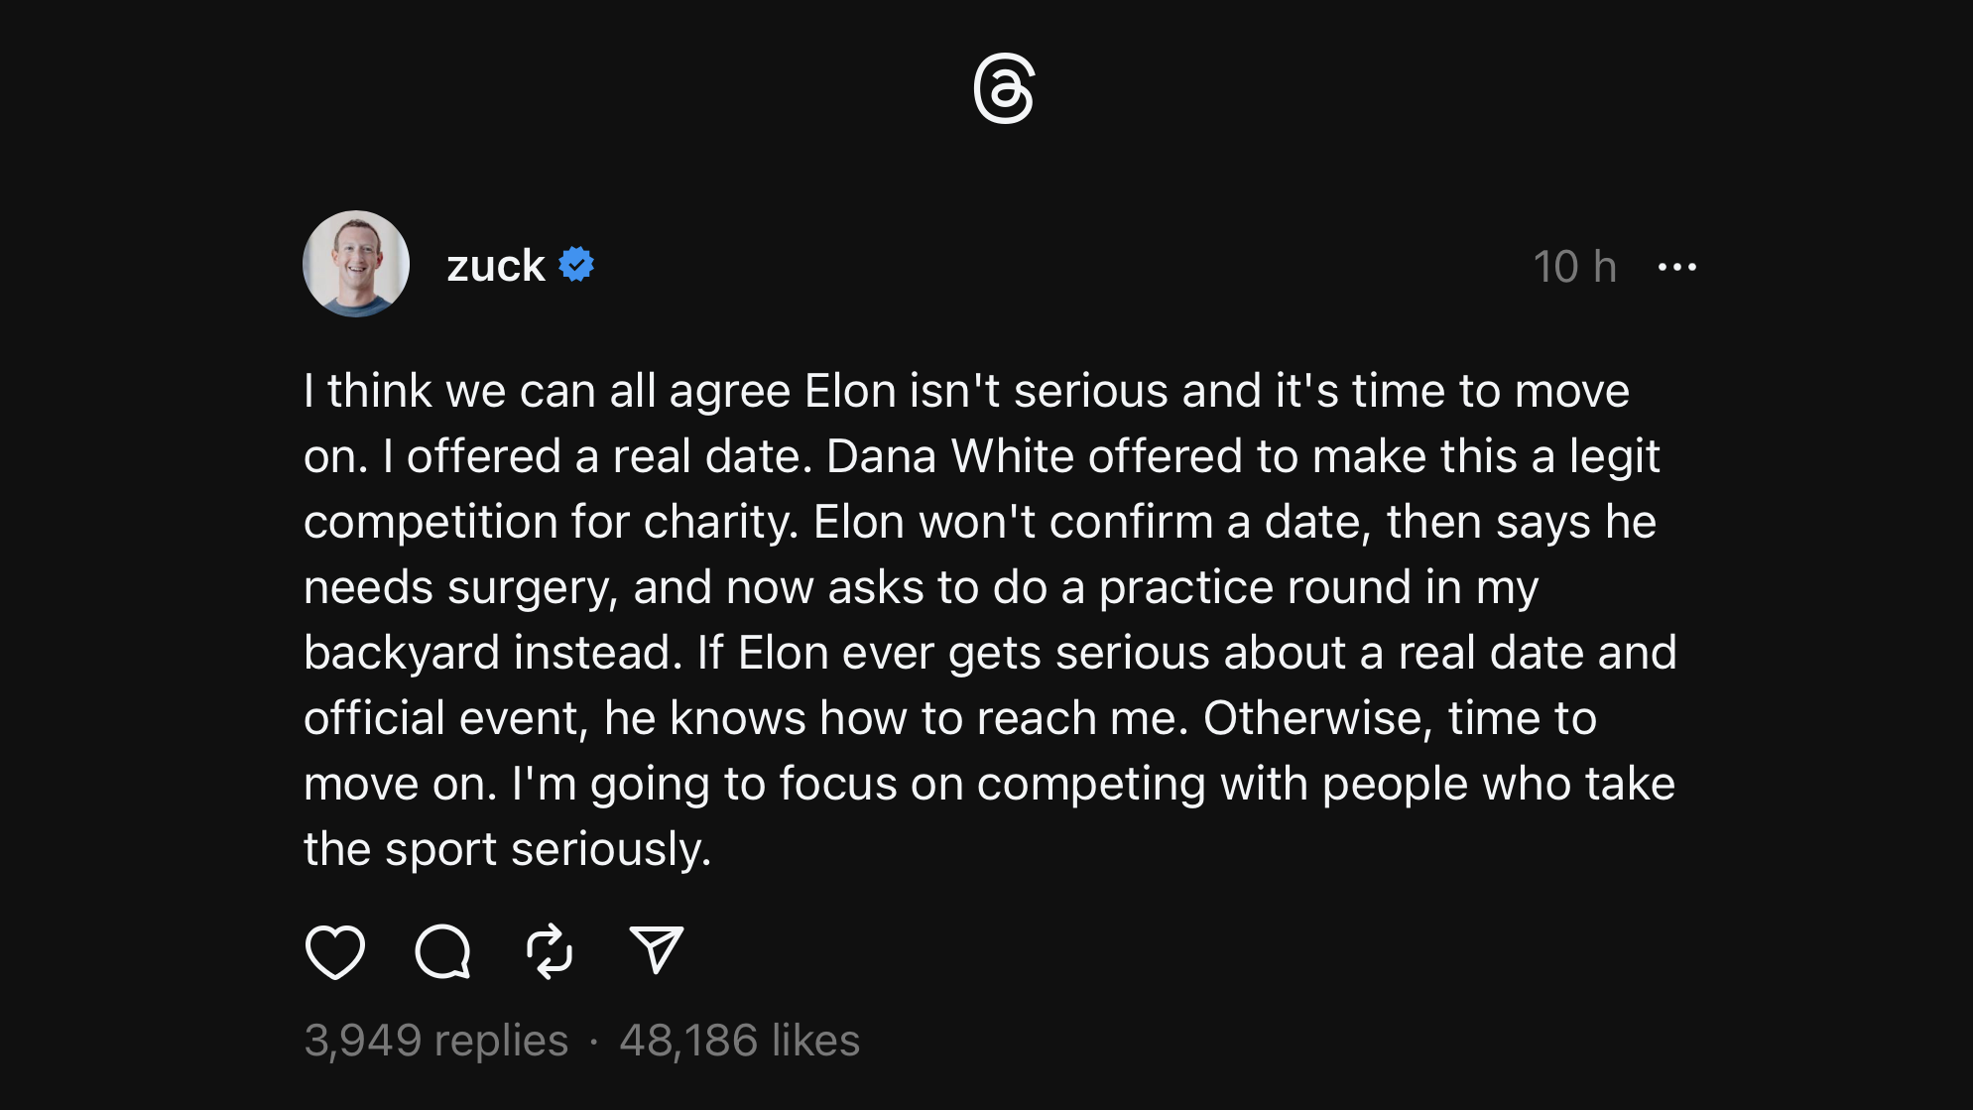Open replies with the comment bubble icon
The image size is (1973, 1110).
pos(442,951)
